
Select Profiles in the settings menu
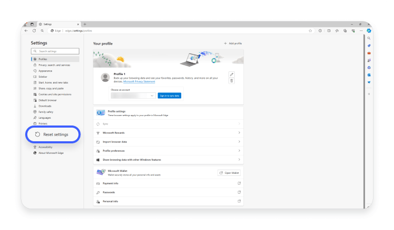click(x=55, y=59)
